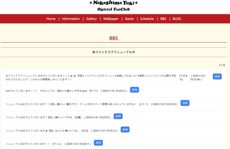
Task: View the Schedule page
Action: [147, 19]
